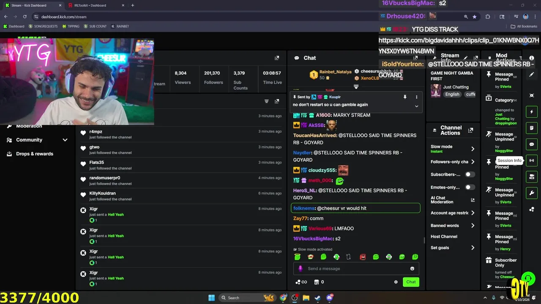
Task: Open folknems user profile in chat
Action: [304, 208]
